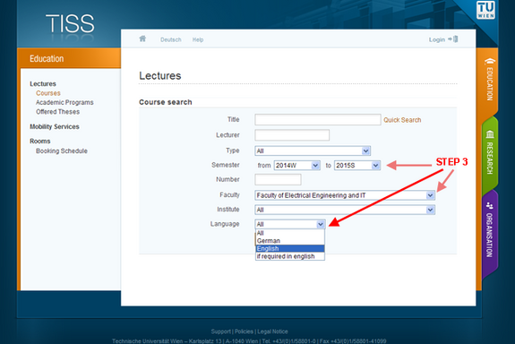The image size is (515, 344).
Task: Open the Education side tab
Action: pos(489,80)
